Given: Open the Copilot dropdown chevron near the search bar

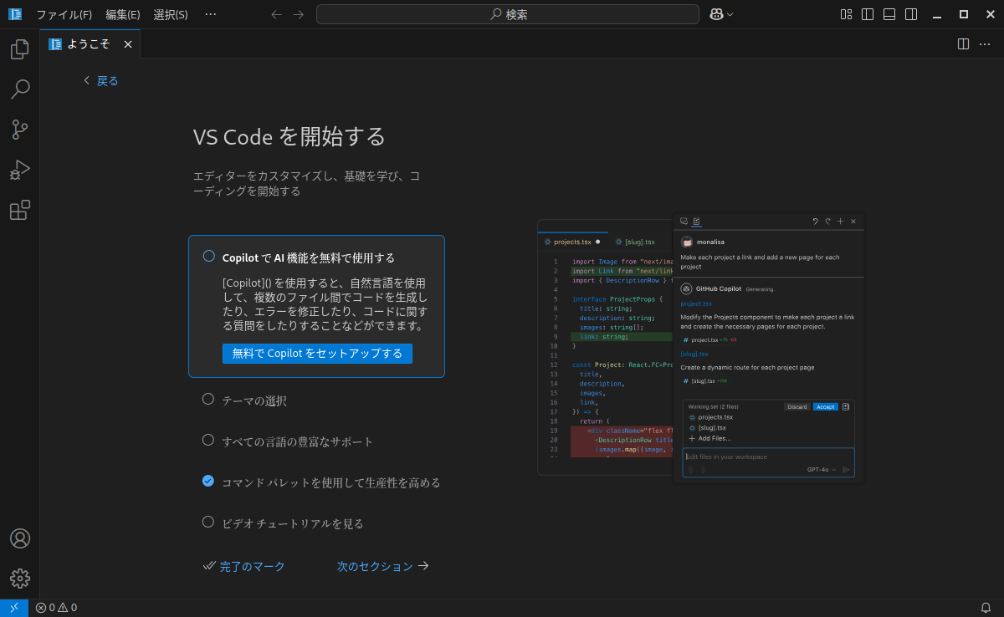Looking at the screenshot, I should click(x=728, y=13).
